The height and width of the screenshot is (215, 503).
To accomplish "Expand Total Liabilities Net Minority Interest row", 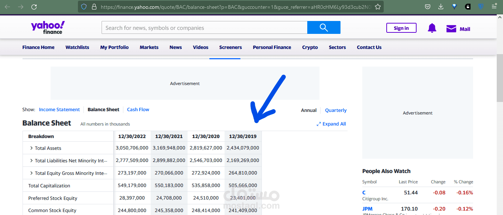I will click(31, 161).
